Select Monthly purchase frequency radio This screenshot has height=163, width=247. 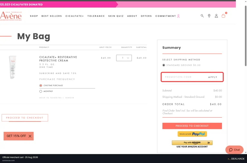tap(41, 91)
